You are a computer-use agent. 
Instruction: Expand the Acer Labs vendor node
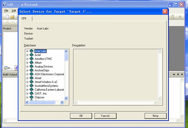click(27, 51)
